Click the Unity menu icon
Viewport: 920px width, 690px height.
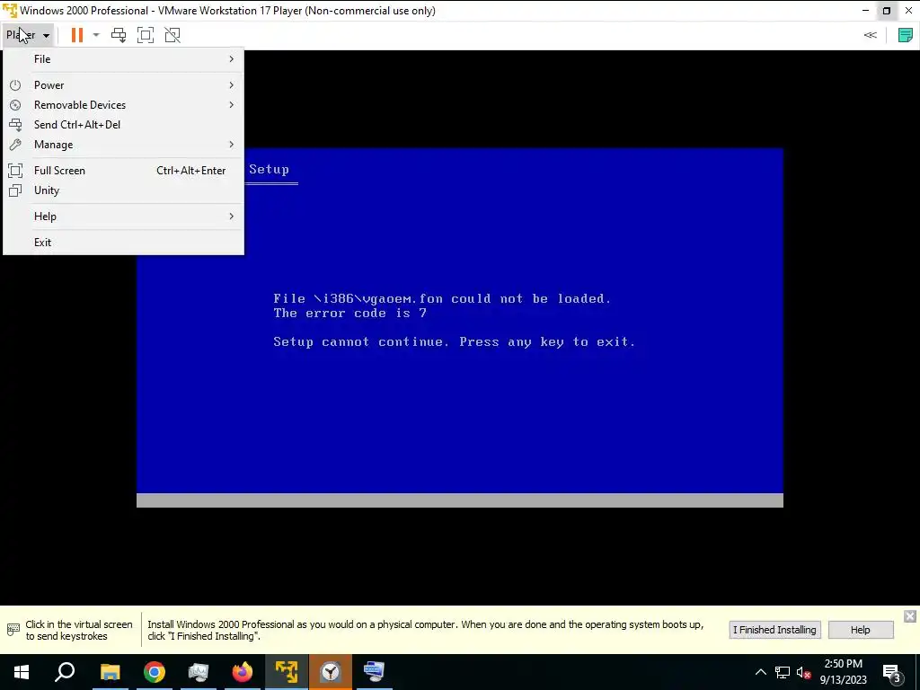coord(15,190)
